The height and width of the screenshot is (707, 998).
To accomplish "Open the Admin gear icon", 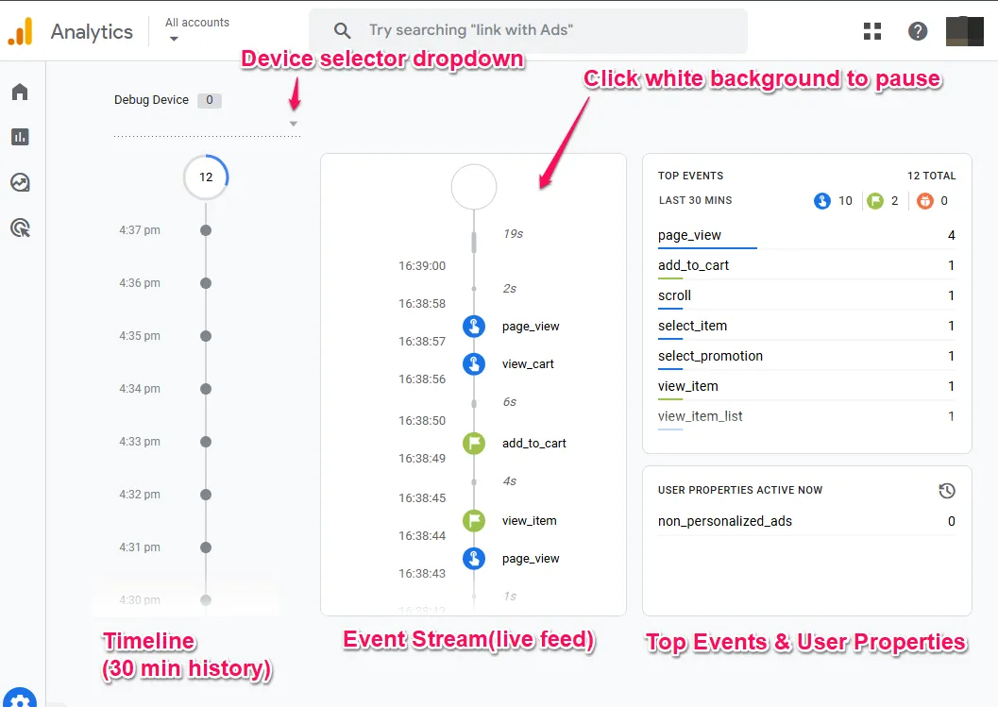I will [x=21, y=699].
